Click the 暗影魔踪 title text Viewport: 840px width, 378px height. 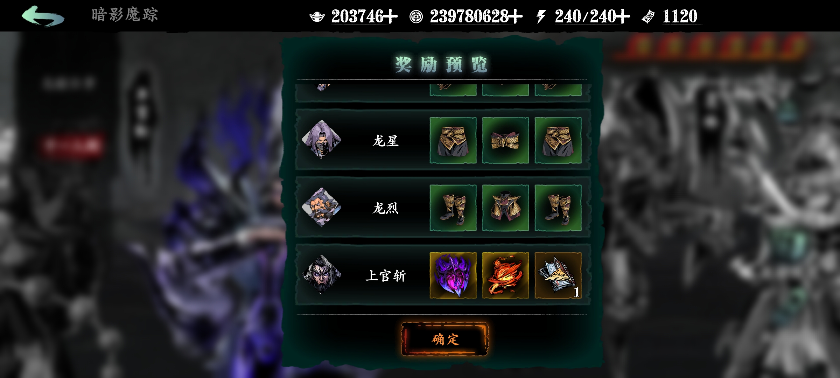point(125,15)
